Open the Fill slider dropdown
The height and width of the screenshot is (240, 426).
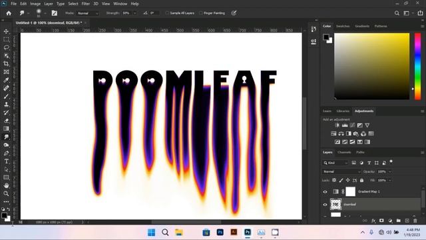(390, 180)
